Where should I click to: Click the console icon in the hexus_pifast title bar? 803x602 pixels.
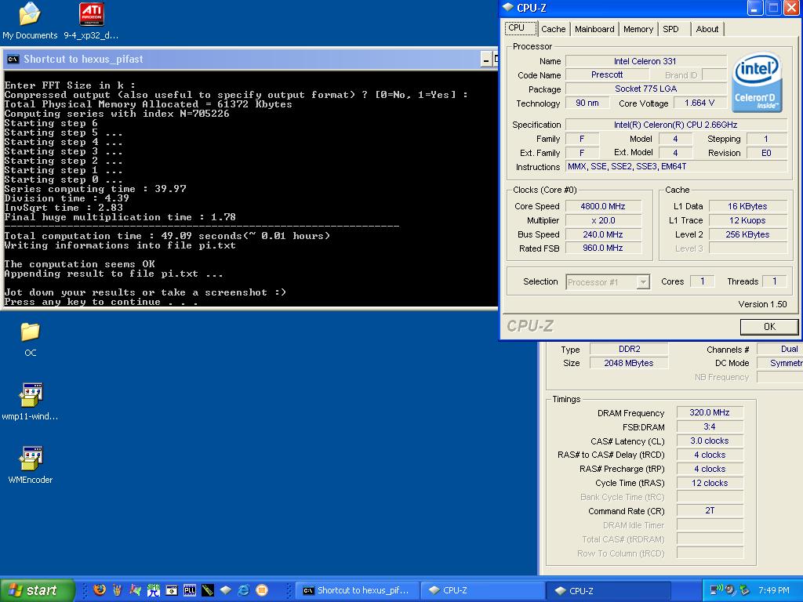point(13,60)
